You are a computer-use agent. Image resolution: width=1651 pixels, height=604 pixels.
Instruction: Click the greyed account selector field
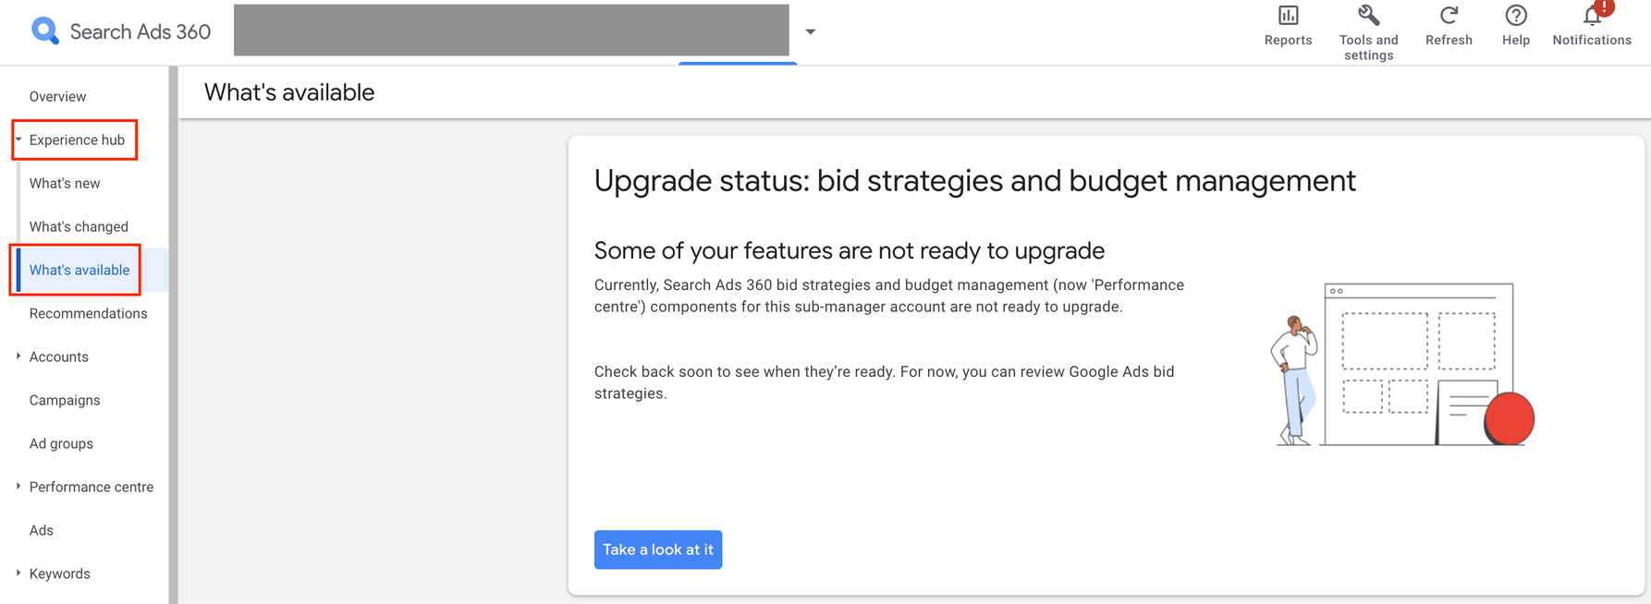511,30
